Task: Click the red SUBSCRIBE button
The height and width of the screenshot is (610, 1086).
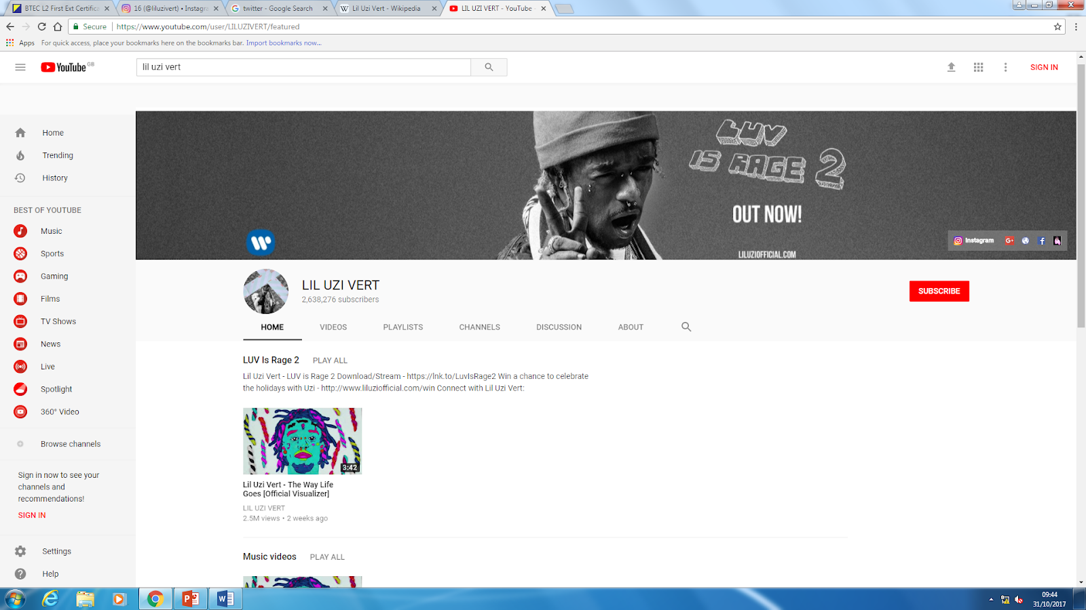Action: 939,291
